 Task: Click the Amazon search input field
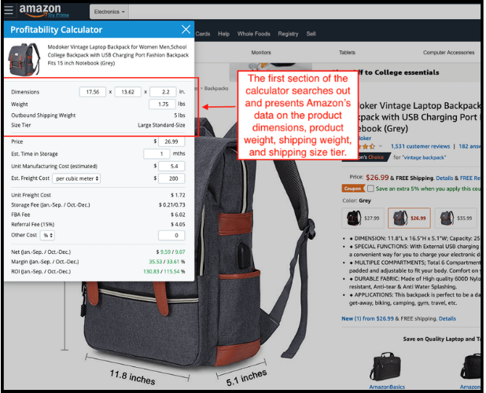pyautogui.click(x=304, y=12)
